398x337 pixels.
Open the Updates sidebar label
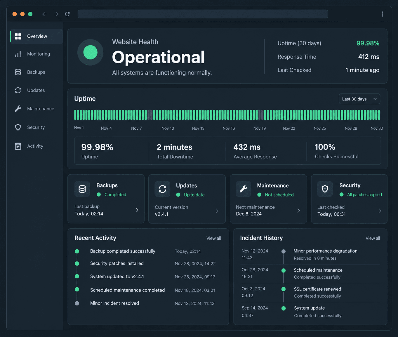[36, 90]
